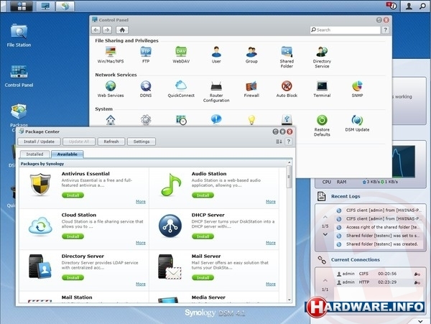Open DSM Update icon
The image size is (431, 324).
point(357,123)
